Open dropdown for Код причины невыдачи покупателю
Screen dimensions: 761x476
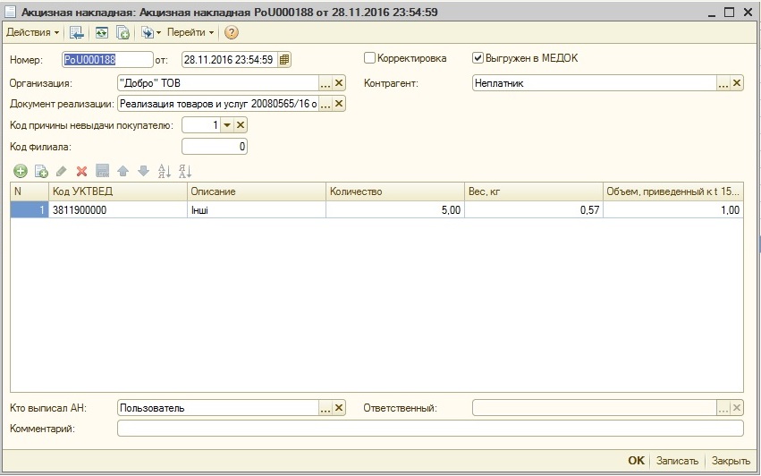(x=227, y=125)
